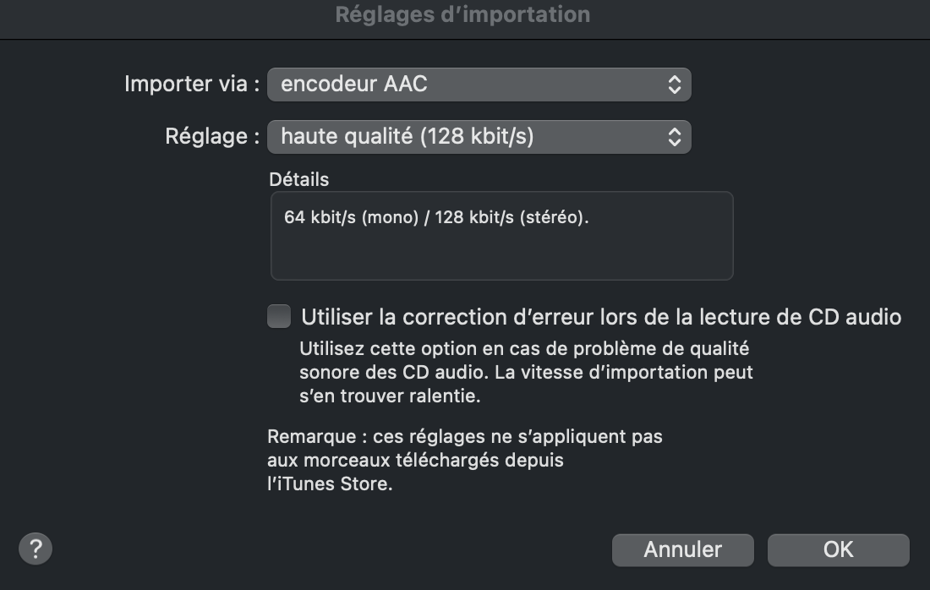Viewport: 930px width, 590px height.
Task: Click inside the Détails text box
Action: [x=501, y=254]
